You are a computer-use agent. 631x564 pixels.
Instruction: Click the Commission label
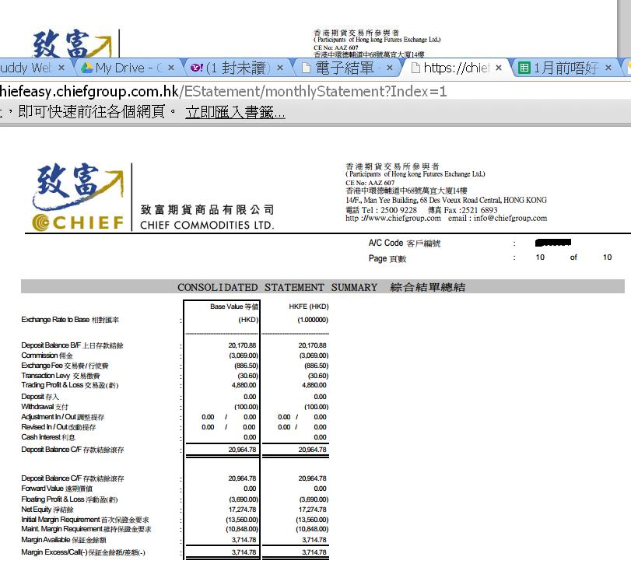pyautogui.click(x=47, y=356)
